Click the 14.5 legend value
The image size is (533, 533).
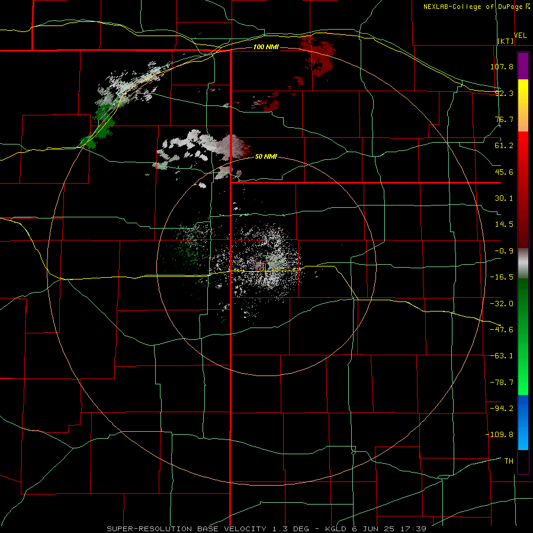[x=504, y=224]
